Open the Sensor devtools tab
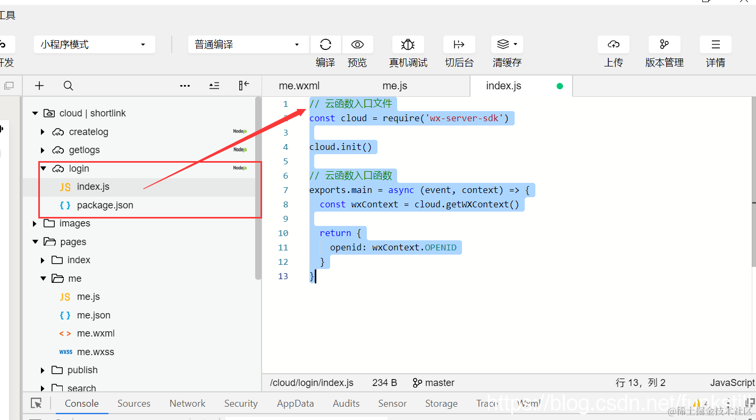This screenshot has height=420, width=756. pos(392,404)
